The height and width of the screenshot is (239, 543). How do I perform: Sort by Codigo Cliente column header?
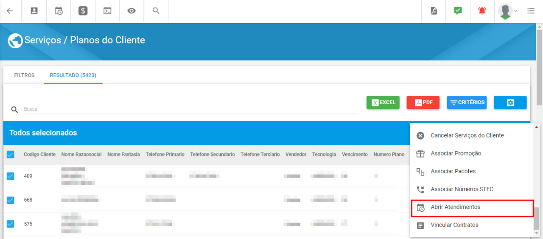[x=39, y=155]
